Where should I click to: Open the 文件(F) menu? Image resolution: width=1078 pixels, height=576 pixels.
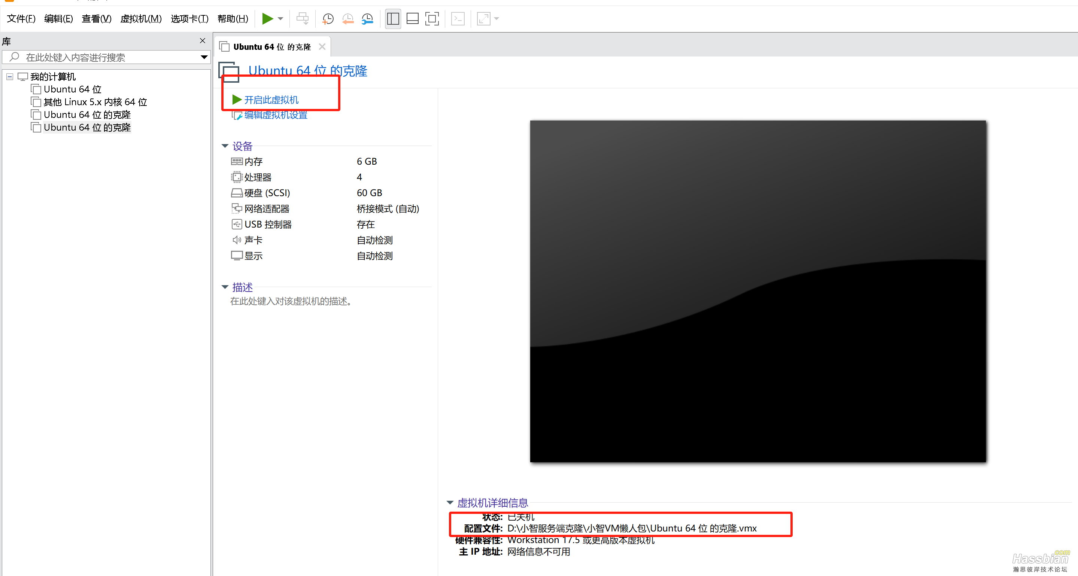21,18
